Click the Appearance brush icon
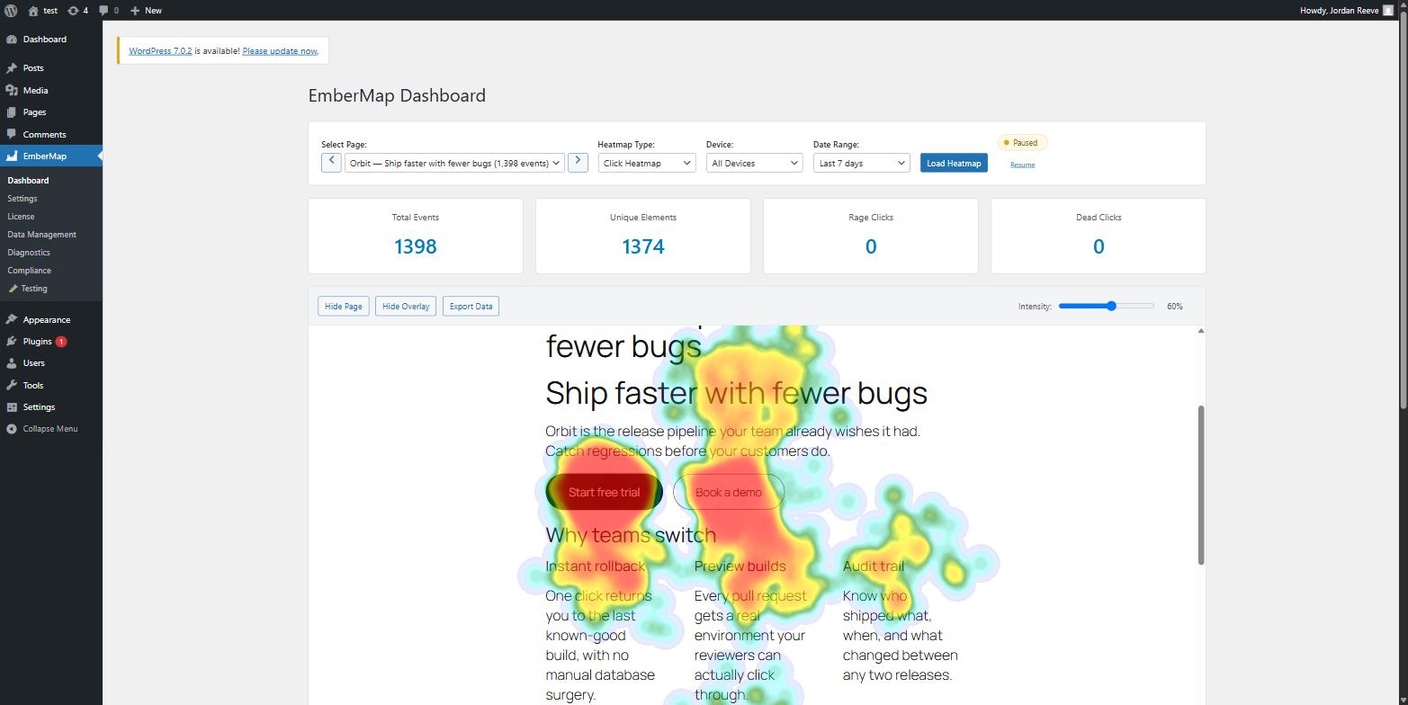The height and width of the screenshot is (705, 1408). click(11, 320)
